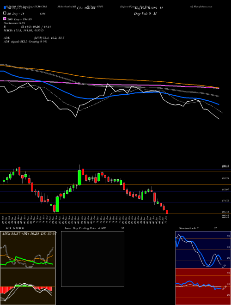
Task: Click the empty intraday trading price panel
Action: 92,259
